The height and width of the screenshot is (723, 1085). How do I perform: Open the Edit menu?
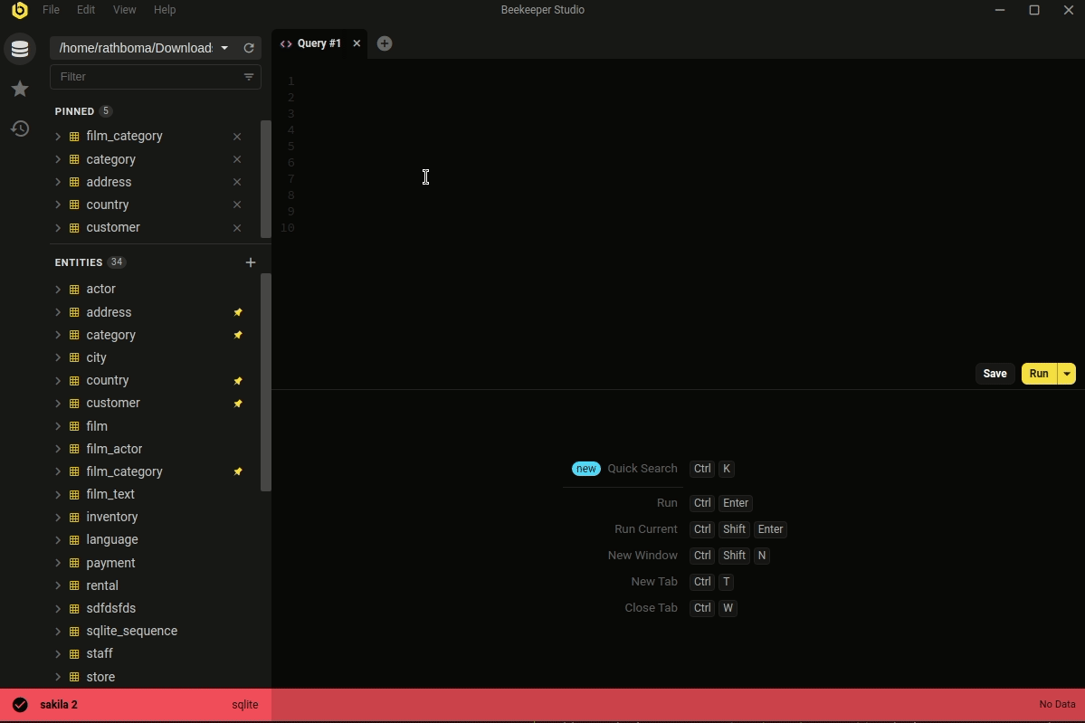coord(86,10)
